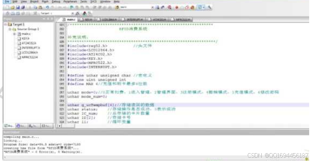The image size is (317, 161).
Task: Open the File menu
Action: (7, 1)
